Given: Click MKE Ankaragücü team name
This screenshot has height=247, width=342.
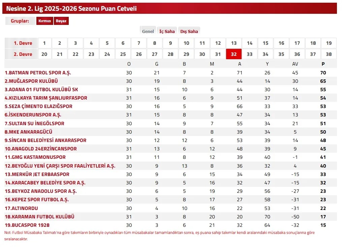Looking at the screenshot, I should tap(29, 132).
